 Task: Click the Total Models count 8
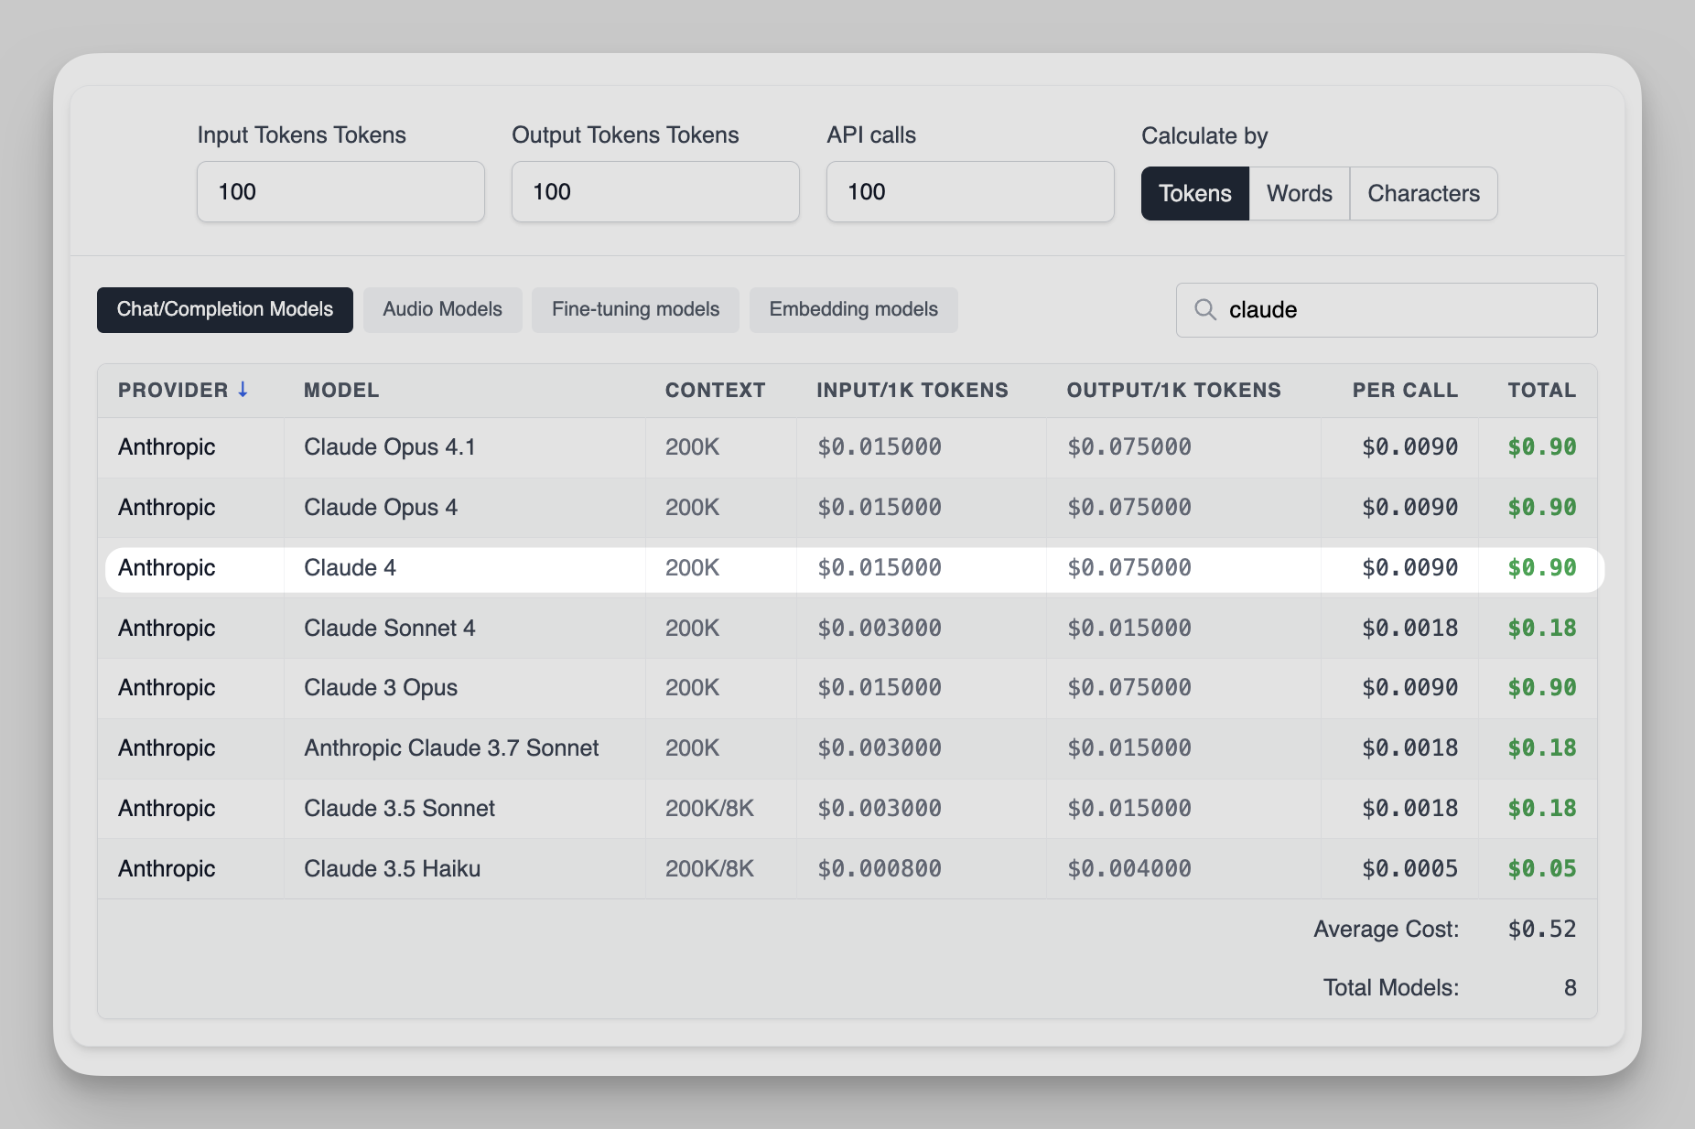(1571, 988)
